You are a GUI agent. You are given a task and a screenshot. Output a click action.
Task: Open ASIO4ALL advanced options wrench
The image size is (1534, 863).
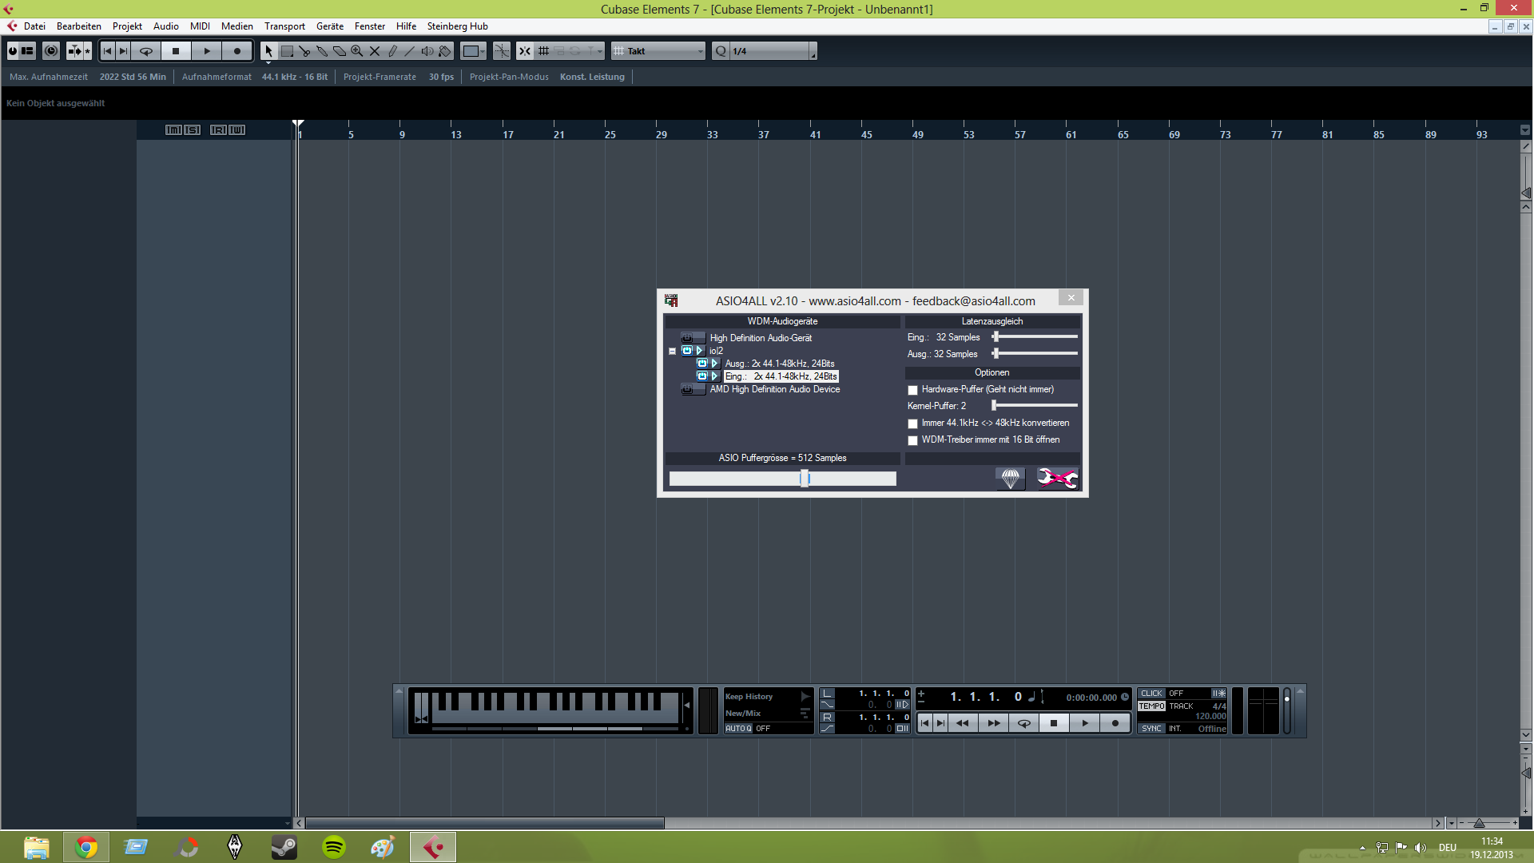tap(1057, 478)
